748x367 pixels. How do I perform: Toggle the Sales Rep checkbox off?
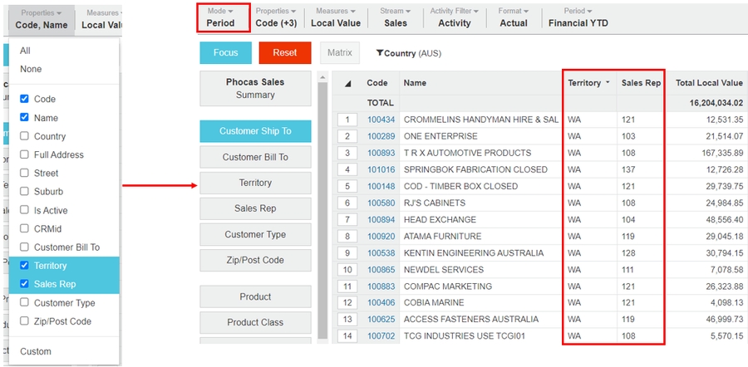(x=24, y=284)
